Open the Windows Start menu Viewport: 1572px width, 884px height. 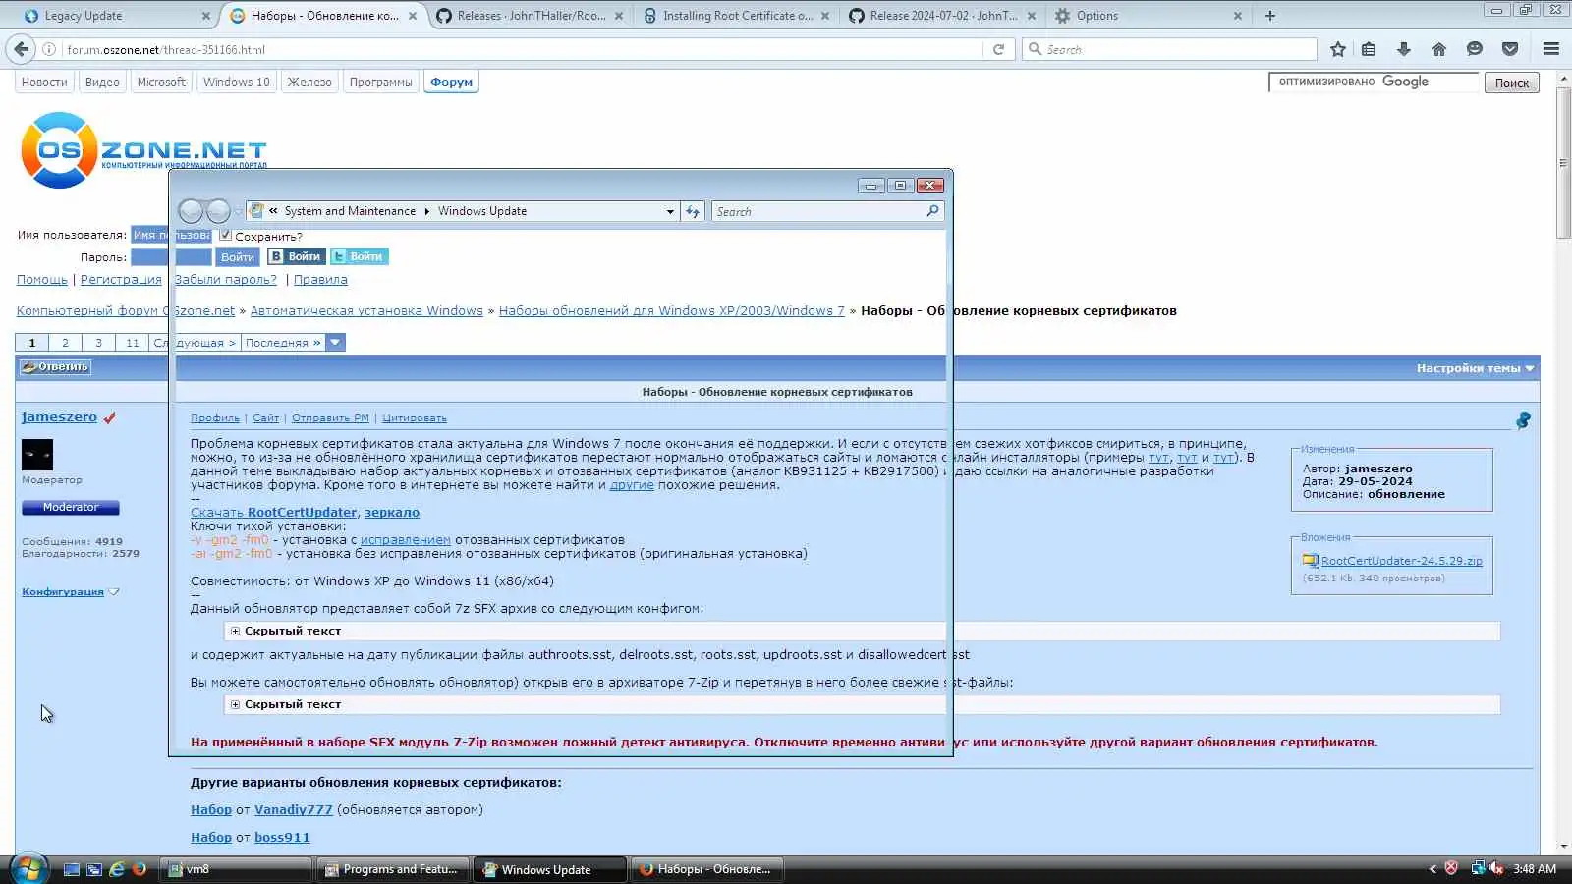point(28,868)
